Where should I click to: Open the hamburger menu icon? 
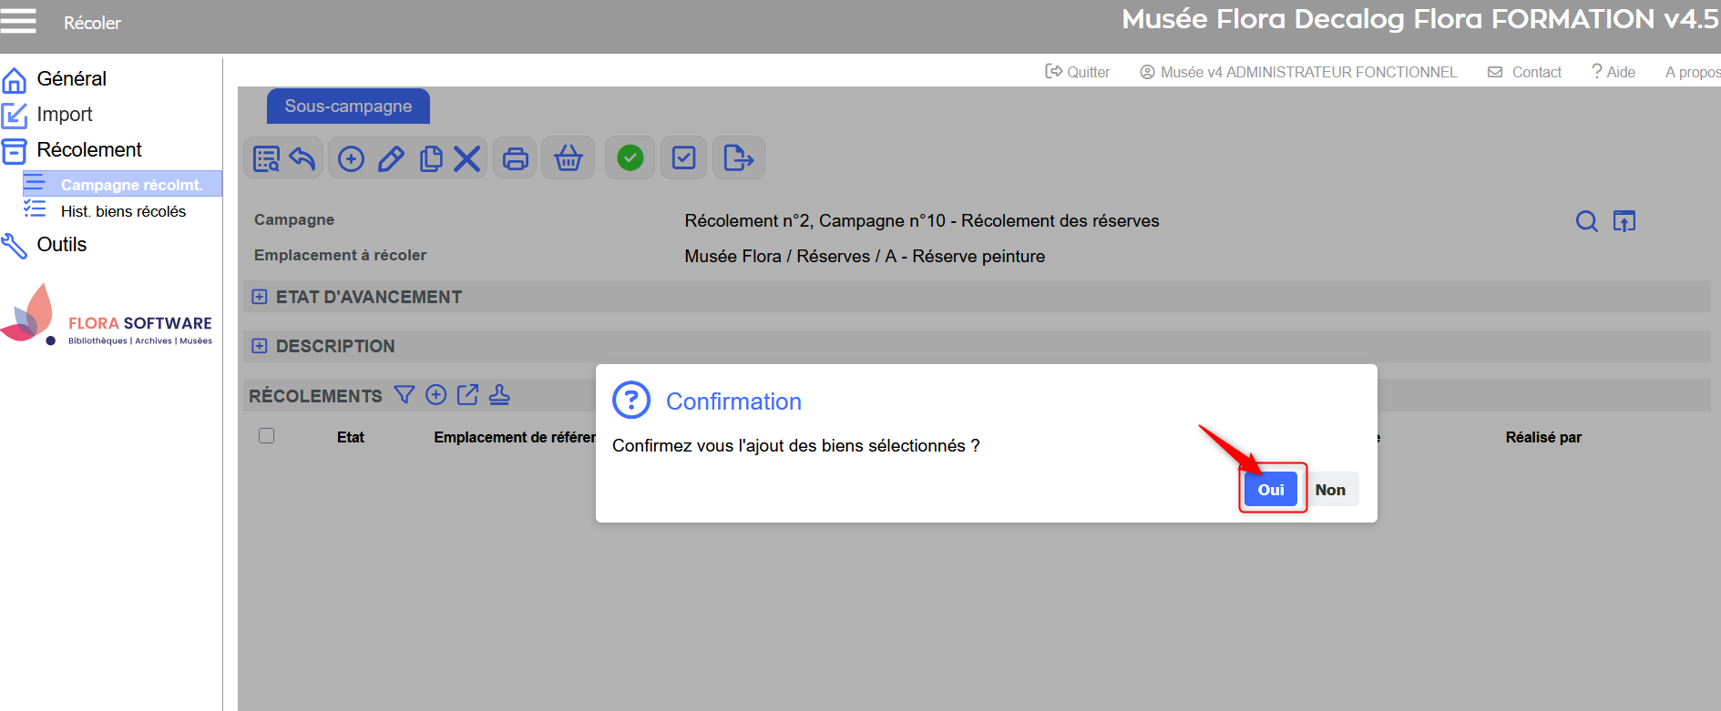coord(18,21)
